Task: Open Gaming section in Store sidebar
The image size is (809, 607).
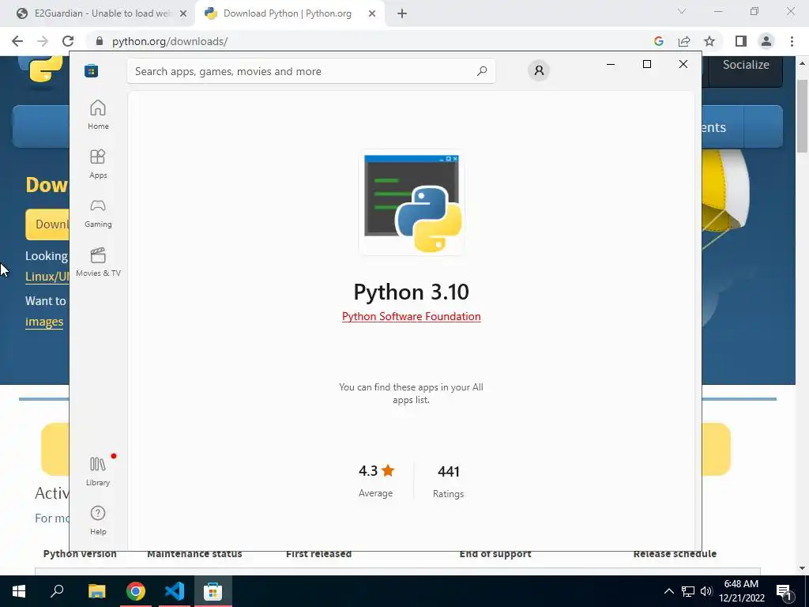Action: click(98, 213)
